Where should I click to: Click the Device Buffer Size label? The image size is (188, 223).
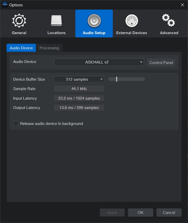29,79
